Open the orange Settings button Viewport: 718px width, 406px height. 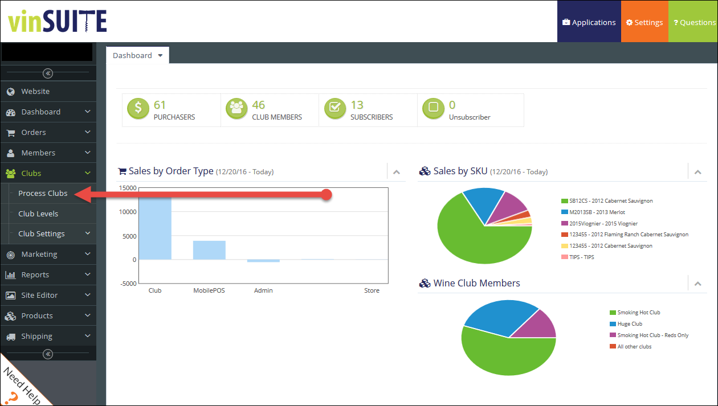click(x=644, y=23)
